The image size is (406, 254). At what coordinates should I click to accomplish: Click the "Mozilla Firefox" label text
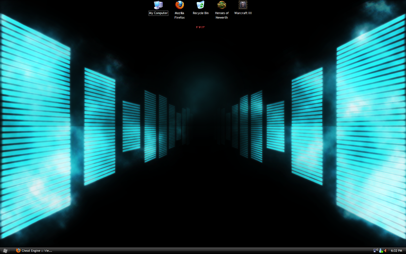(179, 15)
